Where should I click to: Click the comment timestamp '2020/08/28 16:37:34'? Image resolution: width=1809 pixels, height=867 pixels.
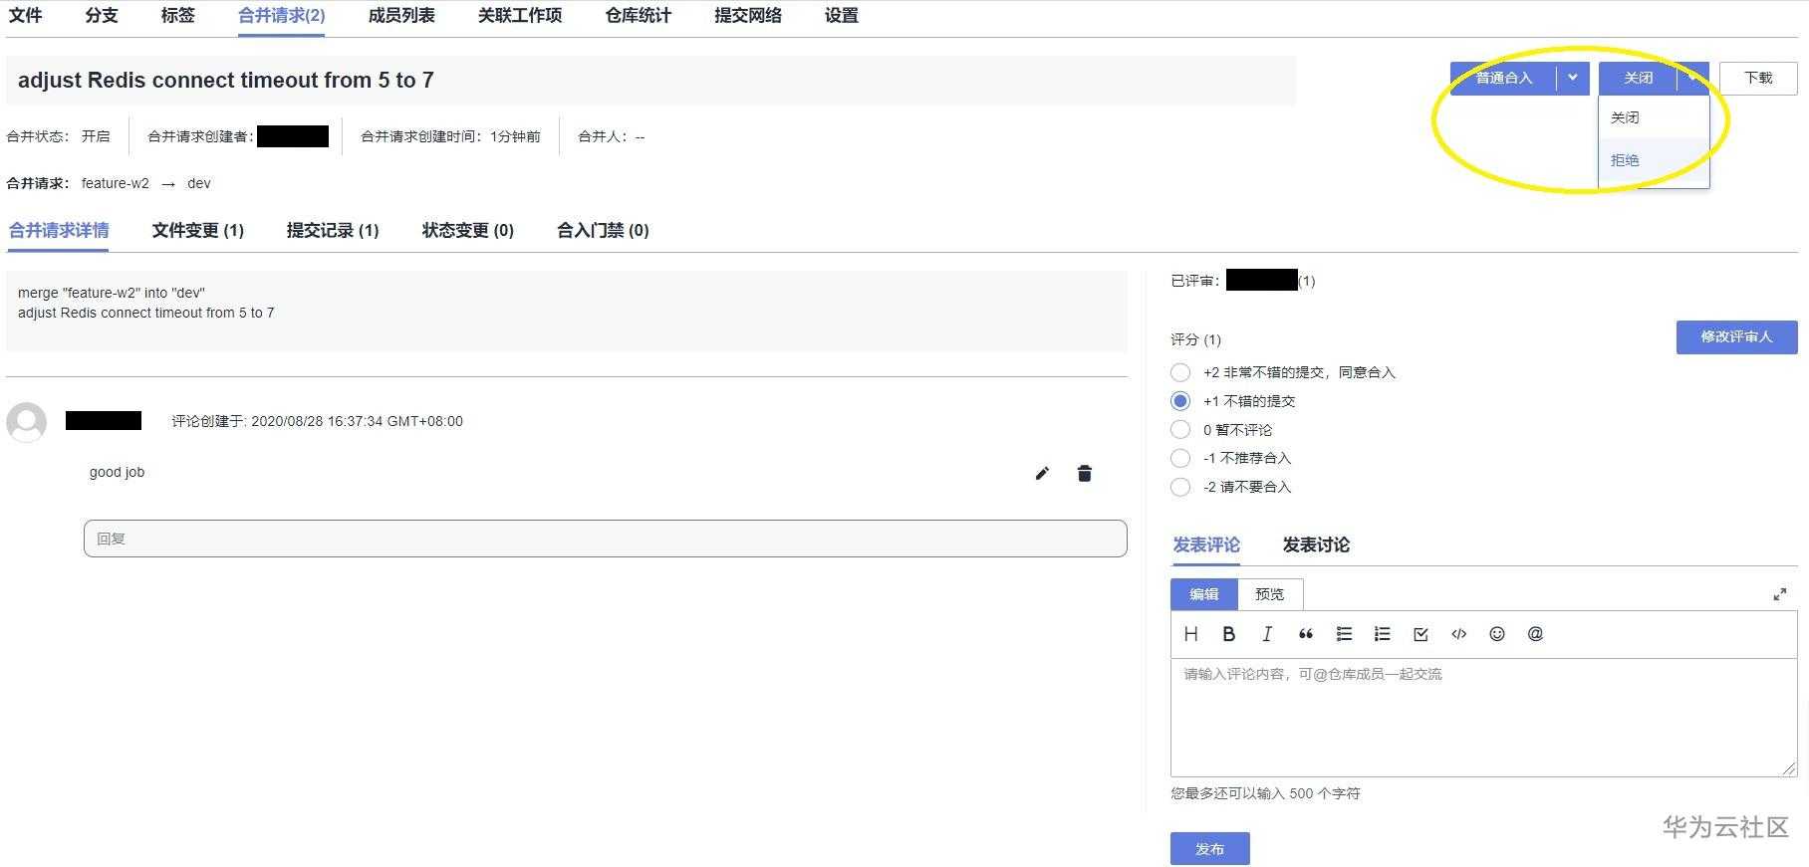[x=317, y=421]
